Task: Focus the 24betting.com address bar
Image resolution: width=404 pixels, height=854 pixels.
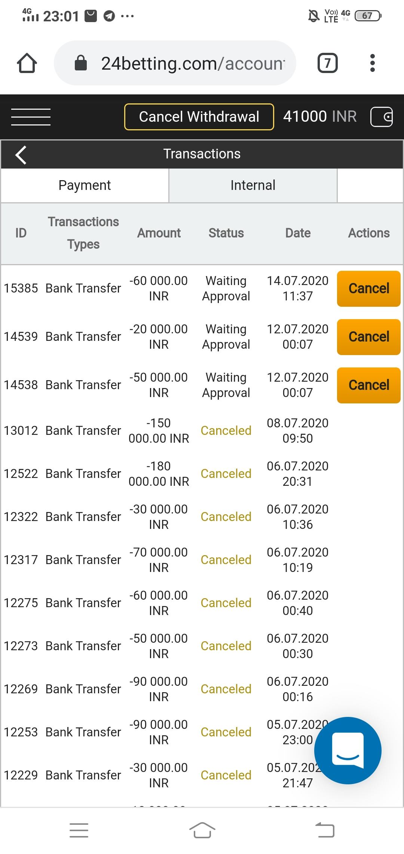Action: 193,63
